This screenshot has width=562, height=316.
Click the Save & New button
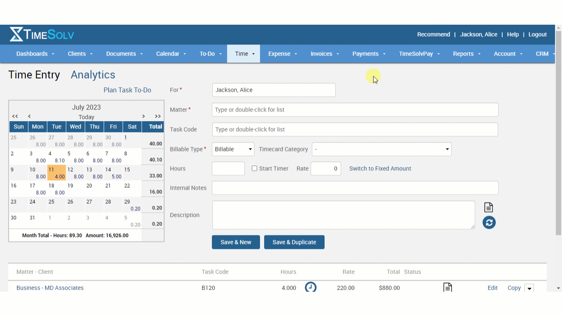[x=236, y=242]
